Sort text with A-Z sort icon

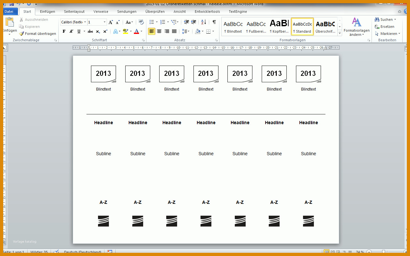click(204, 22)
